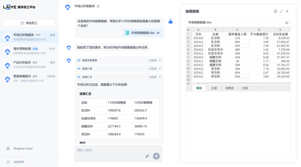The width and height of the screenshot is (301, 167).
Task: Select the 社媒 sheet tab
Action: 245,88
